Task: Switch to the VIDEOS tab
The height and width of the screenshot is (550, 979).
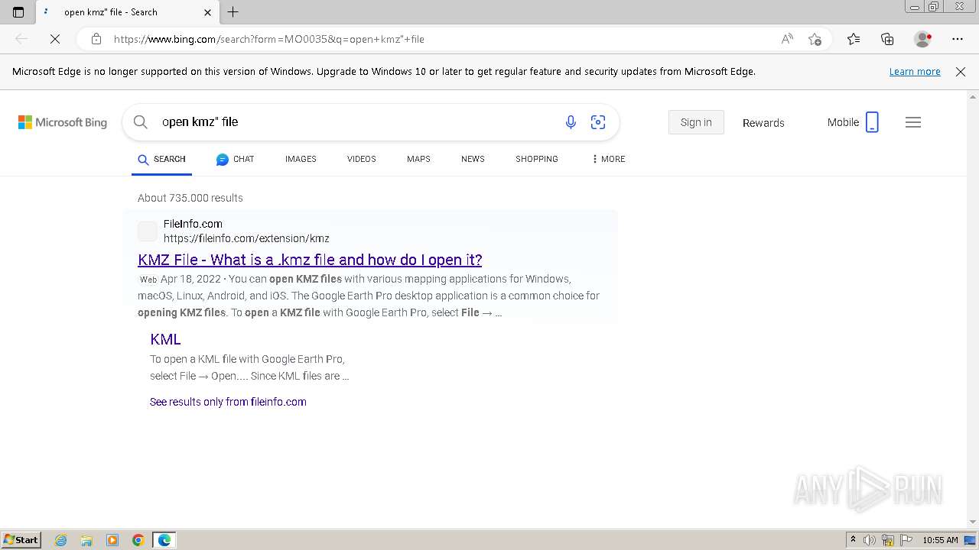Action: tap(362, 159)
